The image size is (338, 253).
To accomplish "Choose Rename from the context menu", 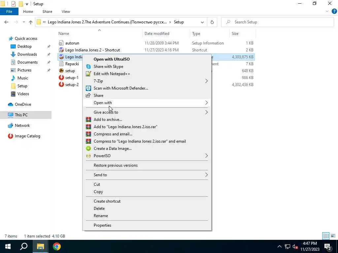I will [x=101, y=216].
